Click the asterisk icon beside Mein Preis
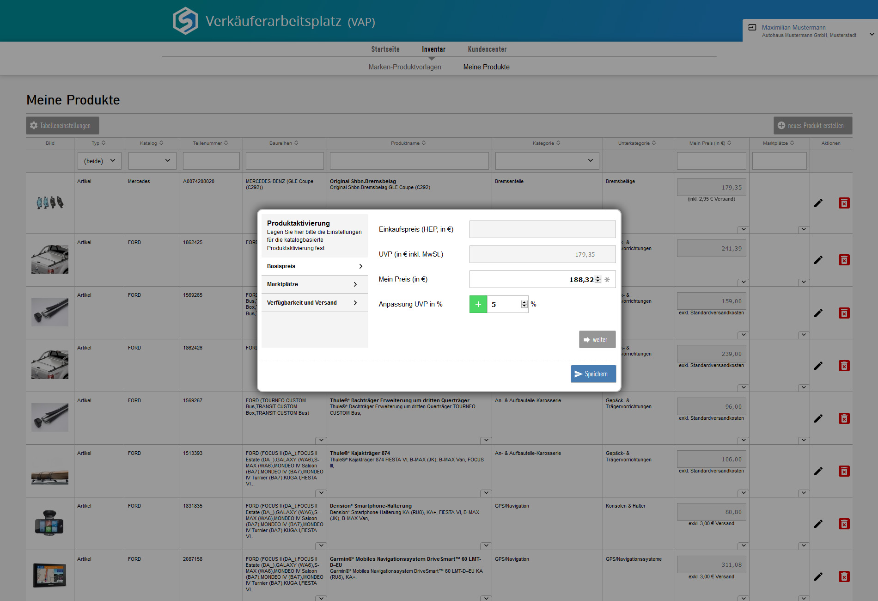 (607, 280)
